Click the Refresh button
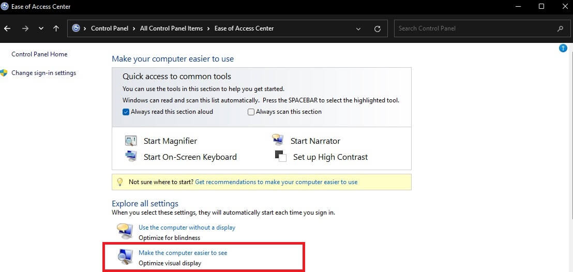The height and width of the screenshot is (272, 573). 378,28
